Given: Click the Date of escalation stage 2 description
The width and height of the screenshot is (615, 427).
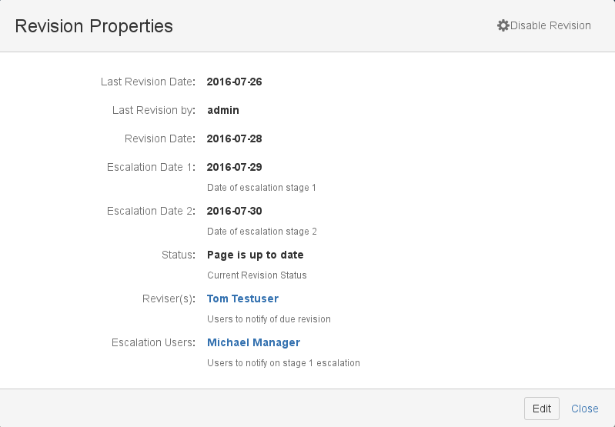Looking at the screenshot, I should click(x=262, y=232).
